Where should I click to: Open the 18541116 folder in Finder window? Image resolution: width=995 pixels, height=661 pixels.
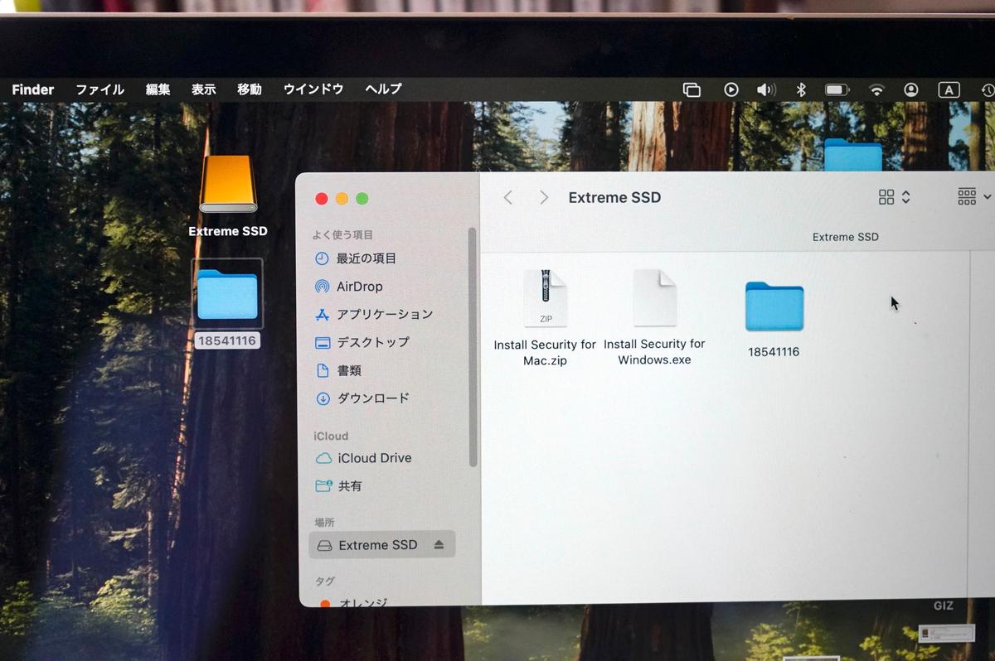(774, 307)
